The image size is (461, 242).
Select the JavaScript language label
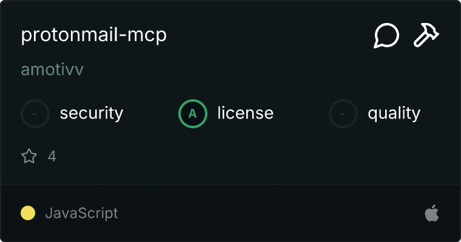click(81, 213)
